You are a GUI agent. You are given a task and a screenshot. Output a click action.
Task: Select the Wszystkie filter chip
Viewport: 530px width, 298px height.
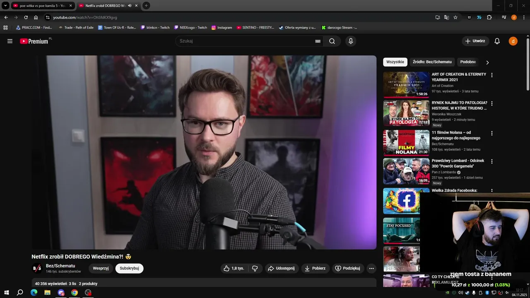click(x=395, y=62)
